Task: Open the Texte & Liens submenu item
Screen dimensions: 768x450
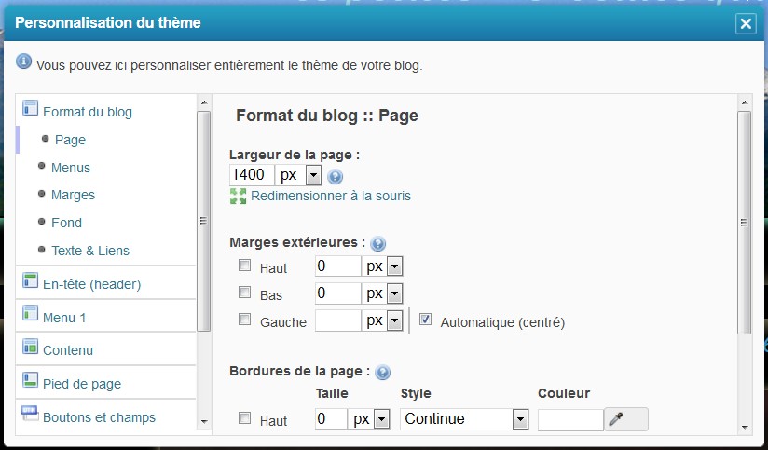Action: click(90, 251)
